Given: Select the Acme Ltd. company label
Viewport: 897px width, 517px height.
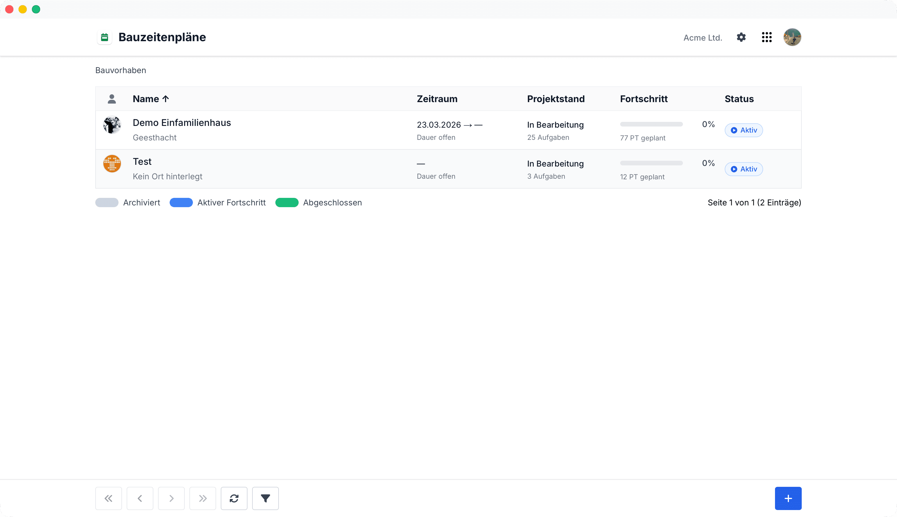Looking at the screenshot, I should [x=703, y=38].
